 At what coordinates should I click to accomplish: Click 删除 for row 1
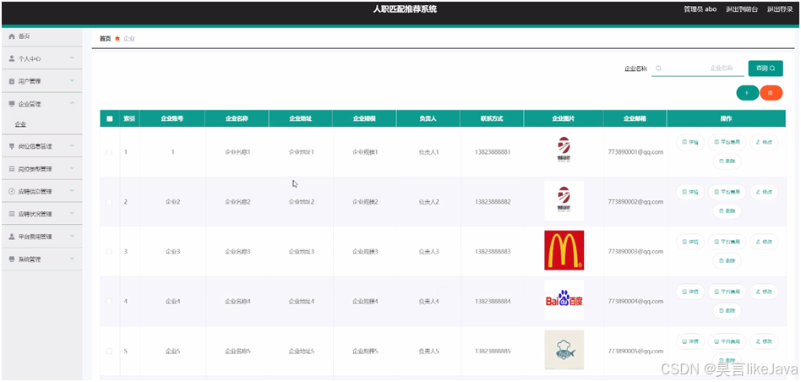tap(727, 161)
